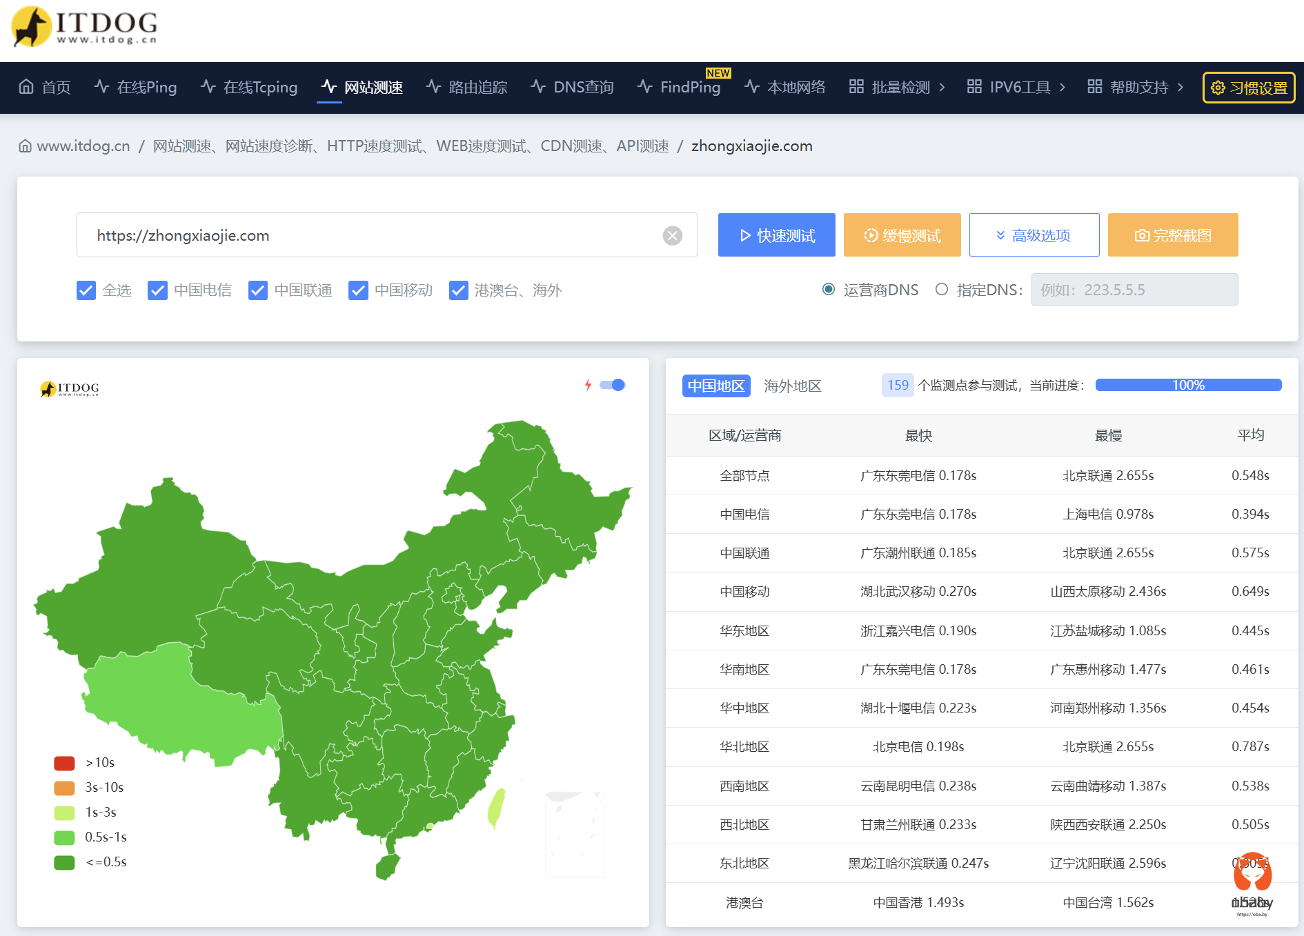Clear the URL input with X icon
Viewport: 1304px width, 936px height.
(672, 236)
